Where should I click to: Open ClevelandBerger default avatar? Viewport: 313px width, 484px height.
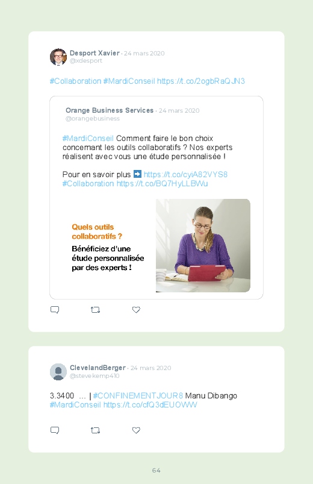tap(58, 372)
